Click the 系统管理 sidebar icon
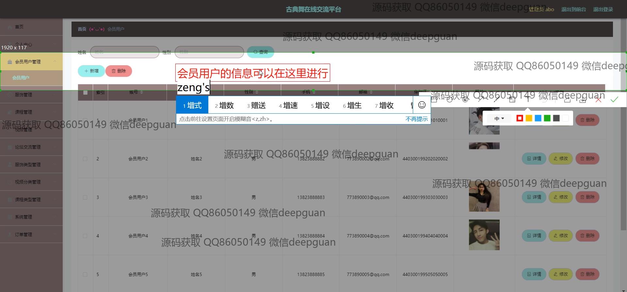 click(x=10, y=217)
